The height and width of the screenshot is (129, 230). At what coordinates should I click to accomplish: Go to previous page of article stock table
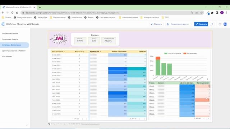(x=140, y=119)
